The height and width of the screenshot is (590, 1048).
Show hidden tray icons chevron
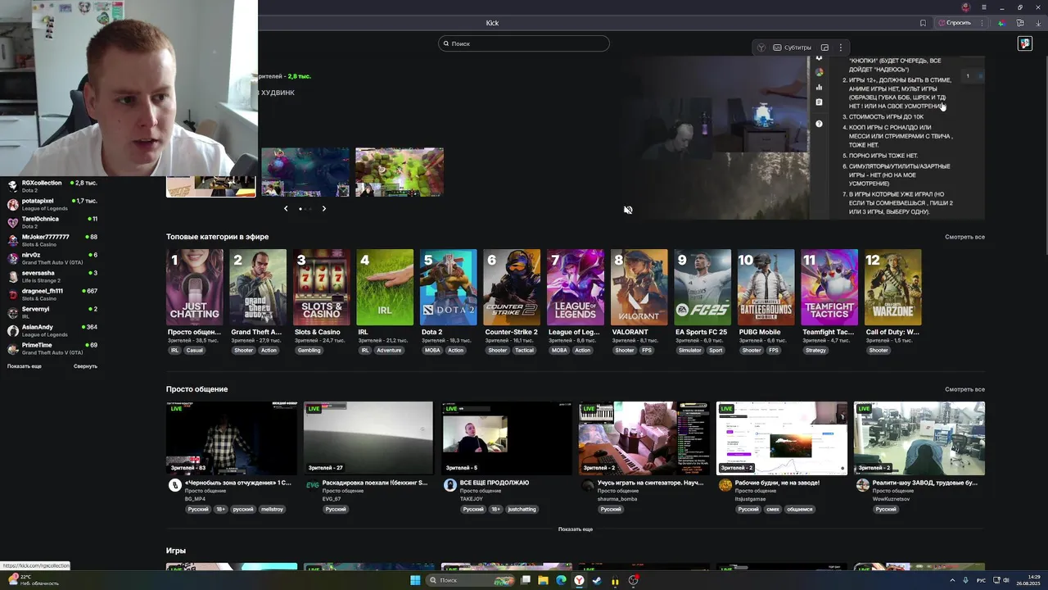click(952, 580)
